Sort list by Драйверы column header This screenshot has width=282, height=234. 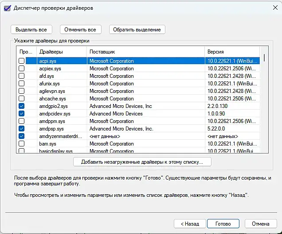pyautogui.click(x=61, y=52)
